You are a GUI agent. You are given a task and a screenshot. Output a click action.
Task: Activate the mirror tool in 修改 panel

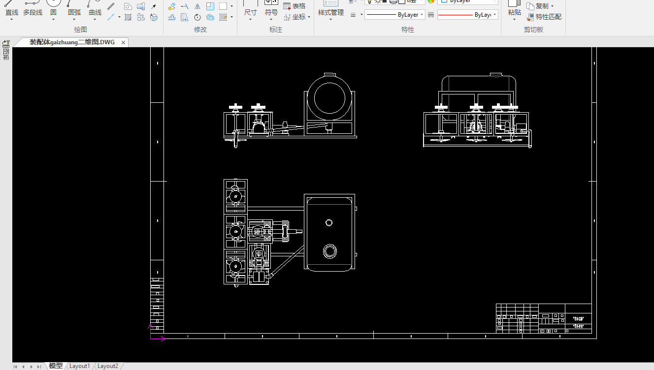click(197, 6)
